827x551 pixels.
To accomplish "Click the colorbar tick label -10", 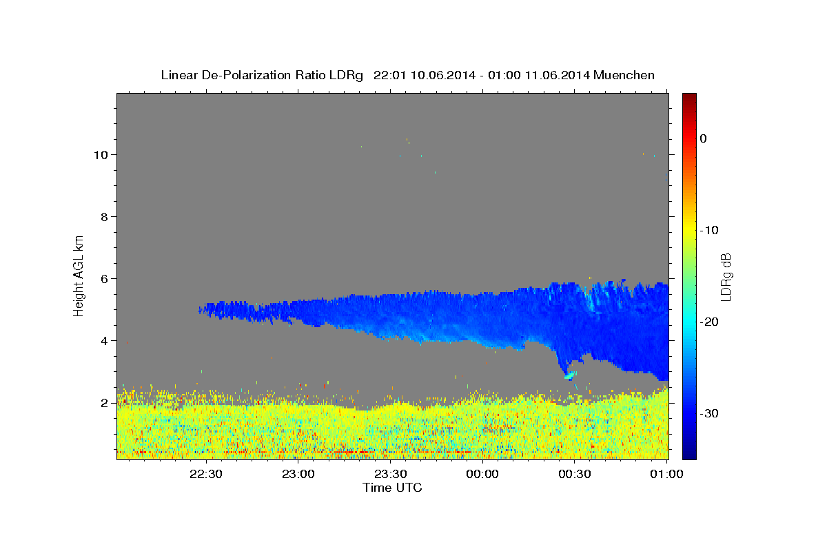I will coord(709,230).
